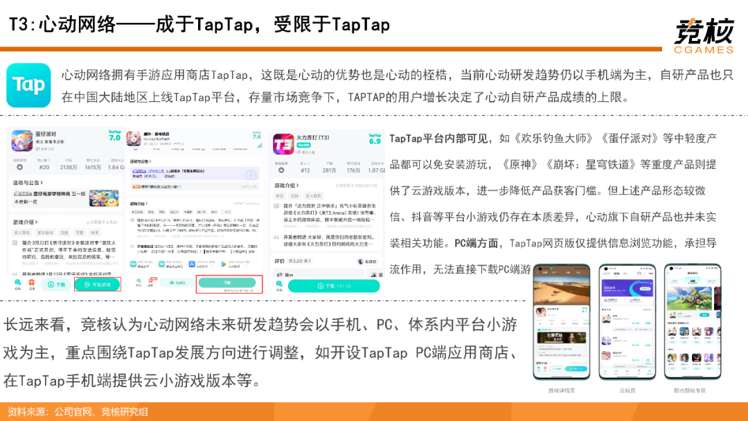Viewport: 748px width, 421px height.
Task: Click the 云玩 button in 星穹铁道 card
Action: point(177,283)
